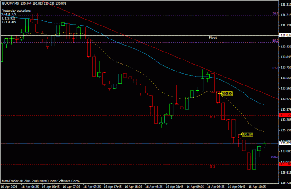The height and width of the screenshot is (189, 291).
Task: Click the 130.005 price axis label
Action: [285, 151]
